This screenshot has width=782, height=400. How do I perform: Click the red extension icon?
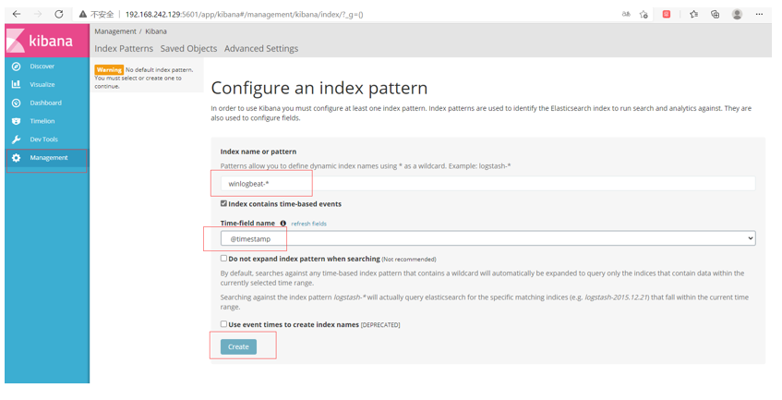[667, 14]
